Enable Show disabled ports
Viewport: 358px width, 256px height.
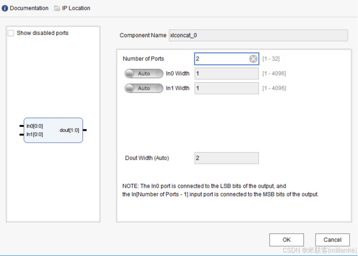coord(10,33)
